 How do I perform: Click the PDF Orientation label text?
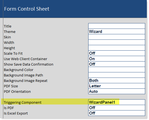click(17, 91)
